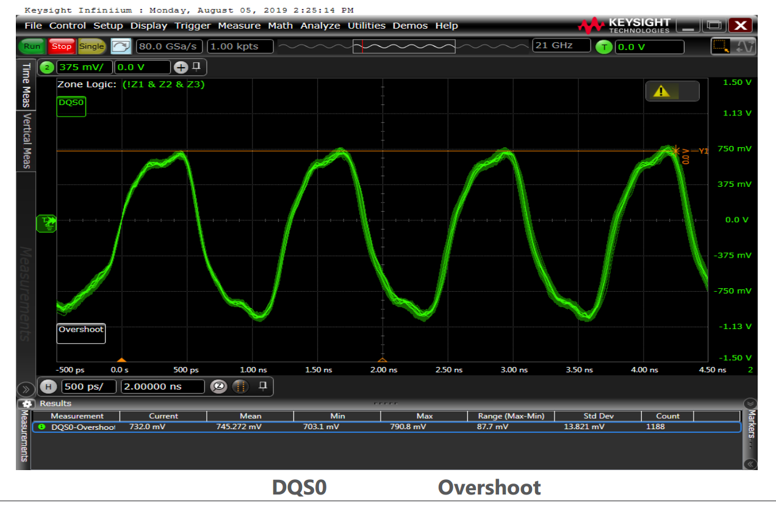Toggle the horizontal zoom Z icon
Image resolution: width=776 pixels, height=511 pixels.
pyautogui.click(x=219, y=386)
